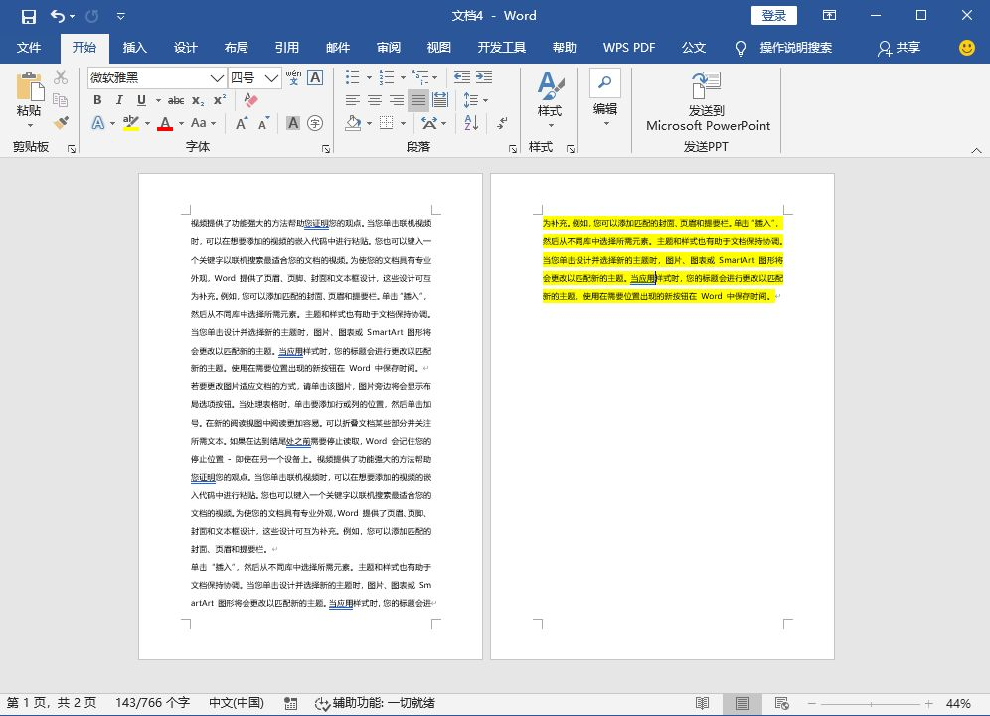Click the yellow text highlight color button
Image resolution: width=990 pixels, height=716 pixels.
pyautogui.click(x=130, y=123)
